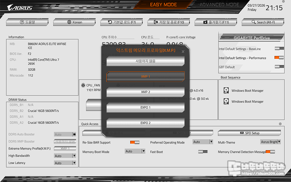The image size is (291, 182).
Task: Click the AORUS logo
Action: point(20,8)
